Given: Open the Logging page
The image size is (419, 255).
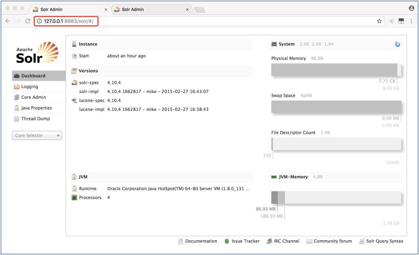Looking at the screenshot, I should (x=39, y=86).
